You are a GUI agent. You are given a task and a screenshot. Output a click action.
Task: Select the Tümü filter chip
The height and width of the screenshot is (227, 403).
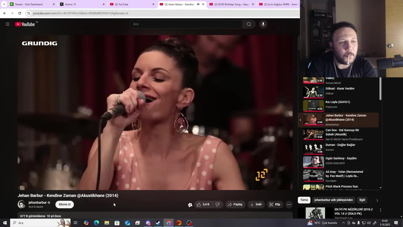click(x=304, y=200)
